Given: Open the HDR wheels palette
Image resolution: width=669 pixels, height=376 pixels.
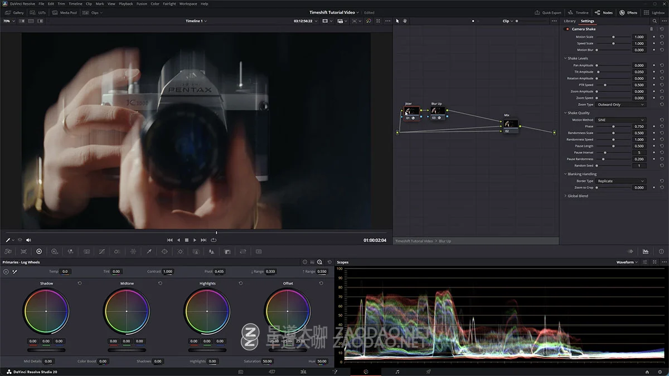Looking at the screenshot, I should pos(55,251).
